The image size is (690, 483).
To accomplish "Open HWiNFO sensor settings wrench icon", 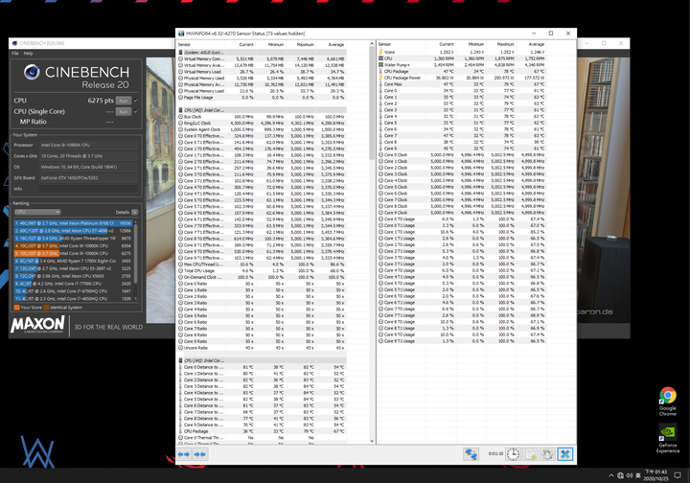I will (547, 454).
